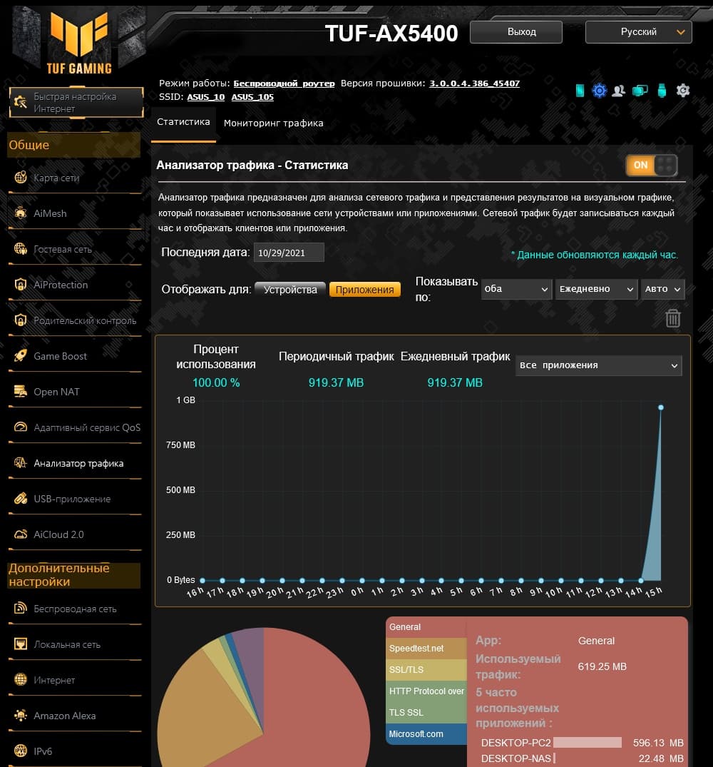Open Wireless (Беспроводная сеть) settings
The image size is (713, 767).
(74, 609)
